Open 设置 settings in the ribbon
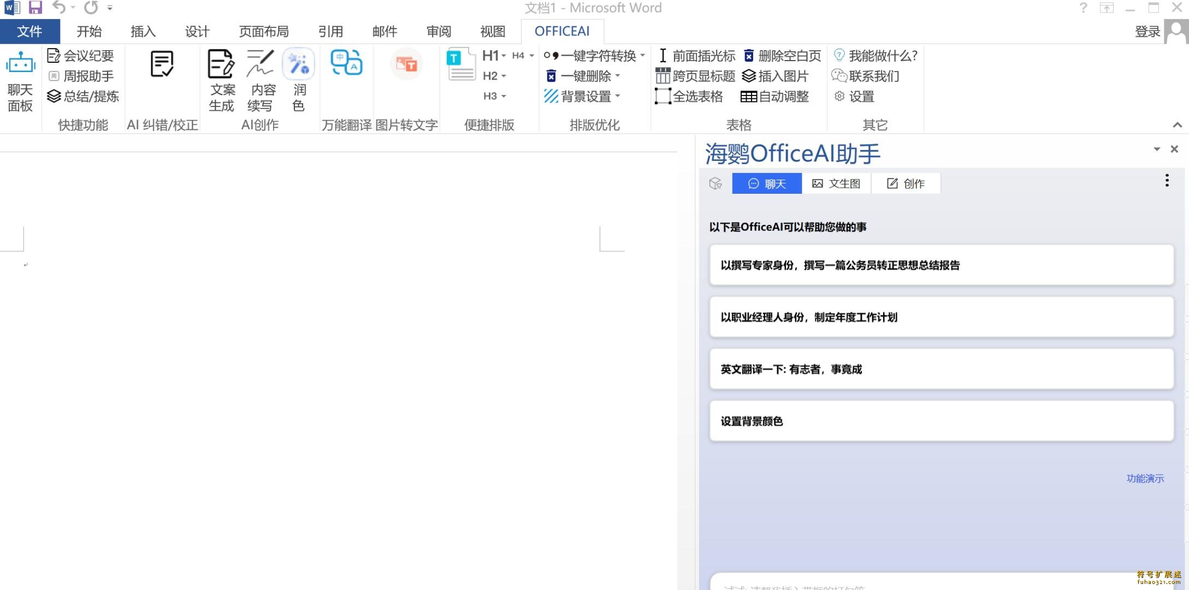Image resolution: width=1189 pixels, height=590 pixels. pos(854,97)
